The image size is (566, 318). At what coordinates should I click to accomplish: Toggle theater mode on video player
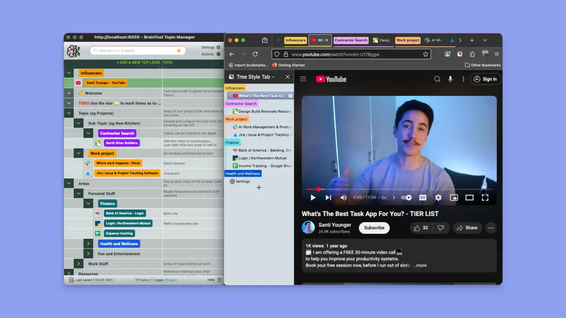pos(469,198)
